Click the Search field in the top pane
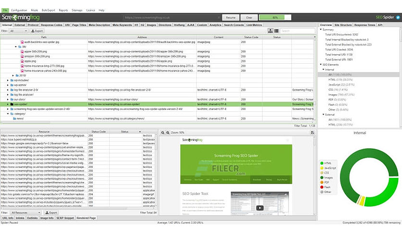This screenshot has width=402, height=232. coord(297,31)
